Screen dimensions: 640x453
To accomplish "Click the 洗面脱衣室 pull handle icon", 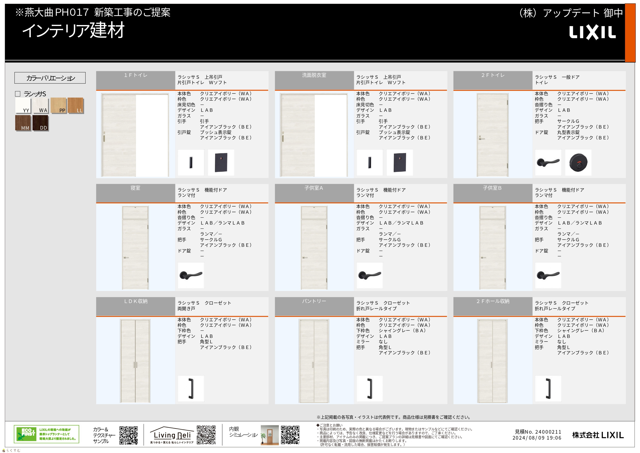I will [x=370, y=162].
